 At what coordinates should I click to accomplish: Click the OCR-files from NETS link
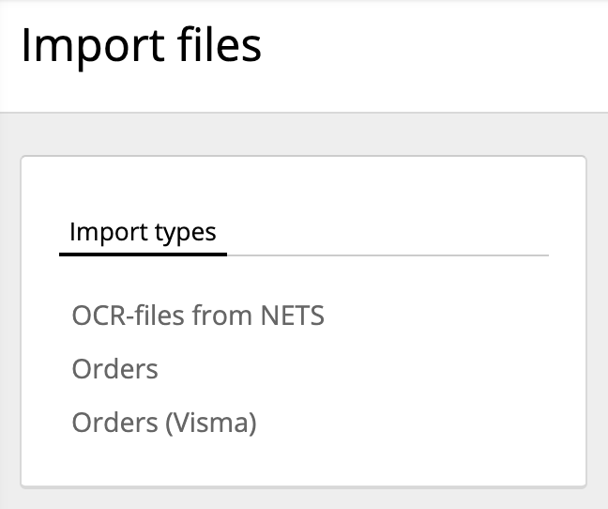coord(198,316)
